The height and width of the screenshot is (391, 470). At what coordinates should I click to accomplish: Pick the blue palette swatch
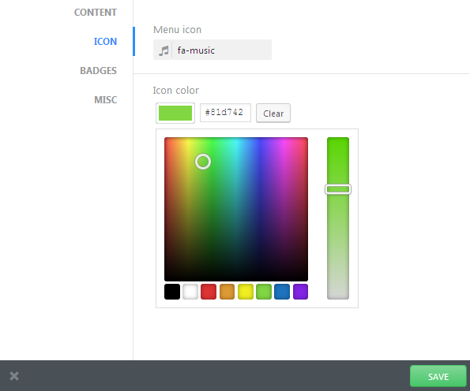pos(282,292)
